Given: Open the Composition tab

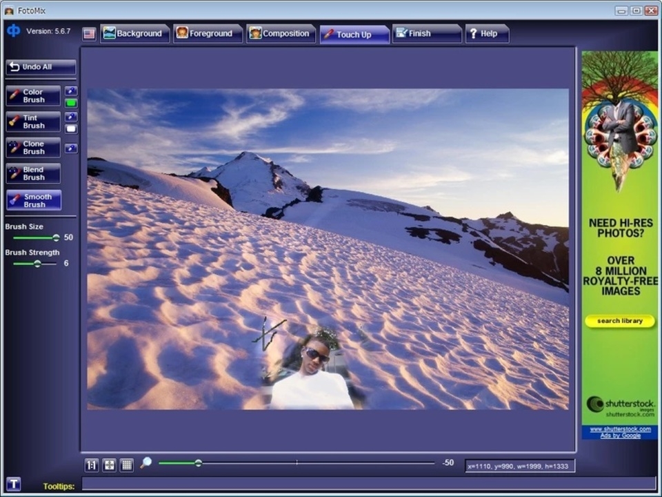Looking at the screenshot, I should coord(281,34).
